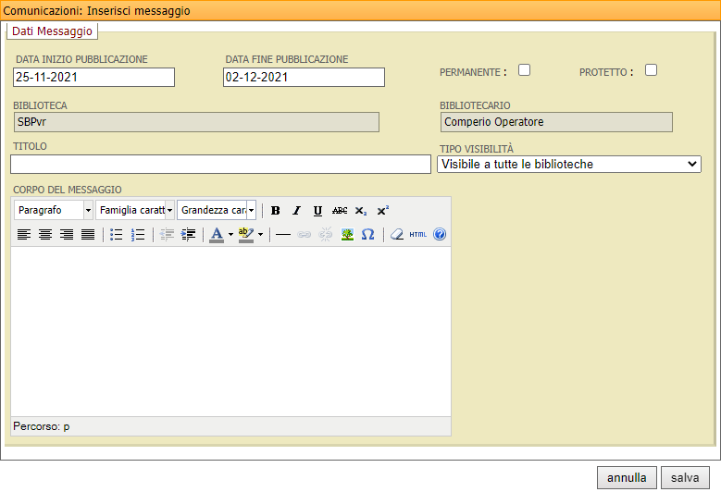Image resolution: width=721 pixels, height=492 pixels.
Task: Insert an image into the message
Action: point(347,235)
